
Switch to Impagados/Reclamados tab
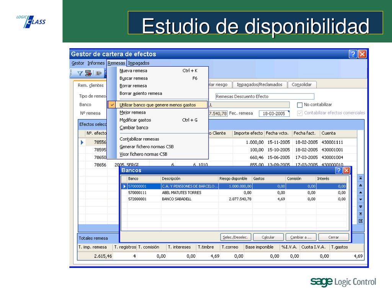coord(259,85)
